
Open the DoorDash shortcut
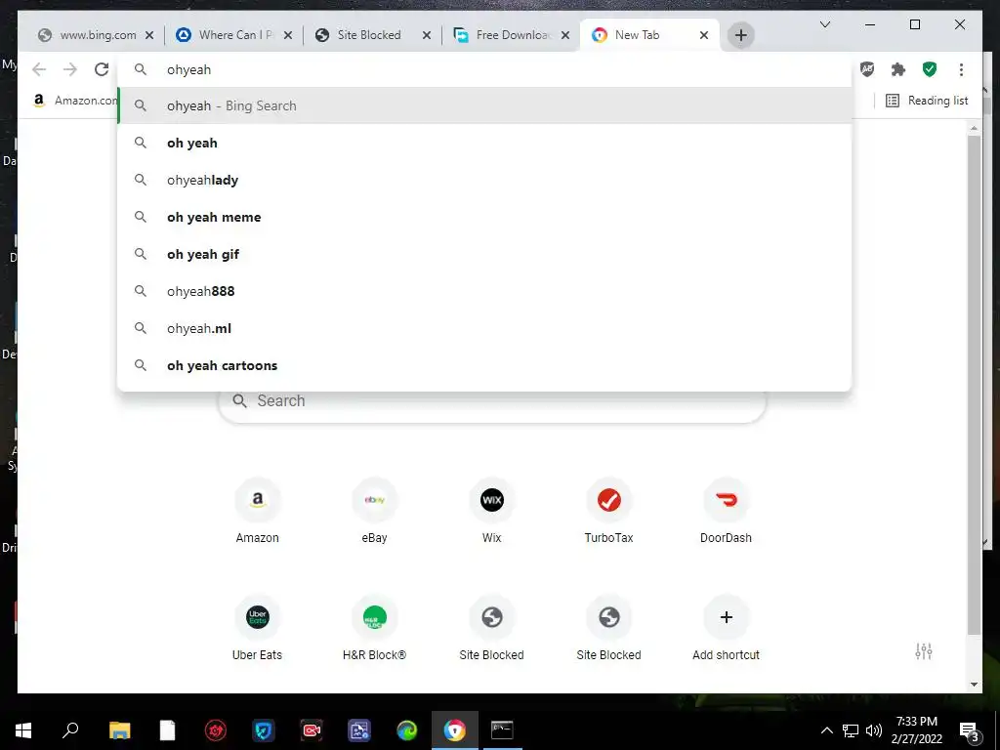pos(726,512)
